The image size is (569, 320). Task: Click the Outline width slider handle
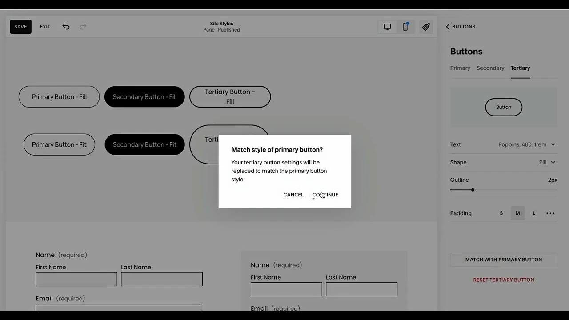coord(473,190)
